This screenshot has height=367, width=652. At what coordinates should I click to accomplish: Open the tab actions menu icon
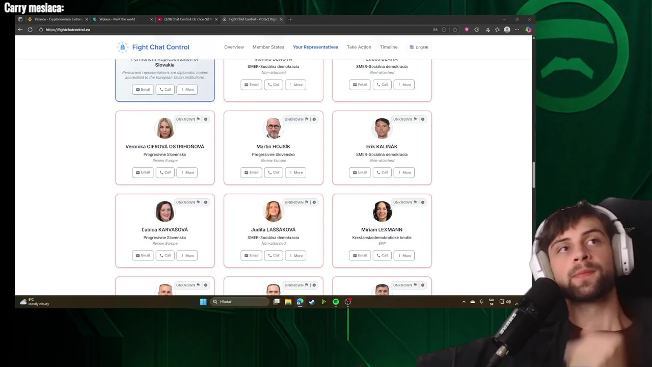coord(20,19)
